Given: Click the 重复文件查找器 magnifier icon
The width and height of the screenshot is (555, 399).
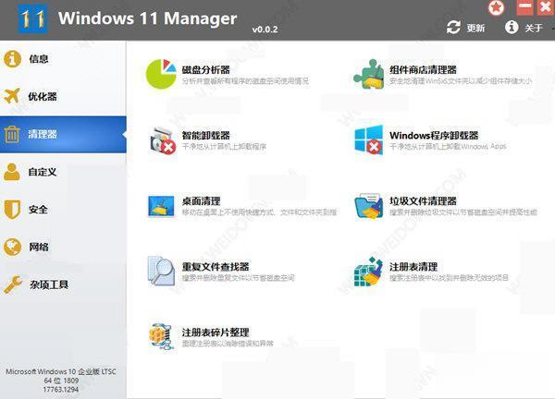Looking at the screenshot, I should tap(162, 272).
